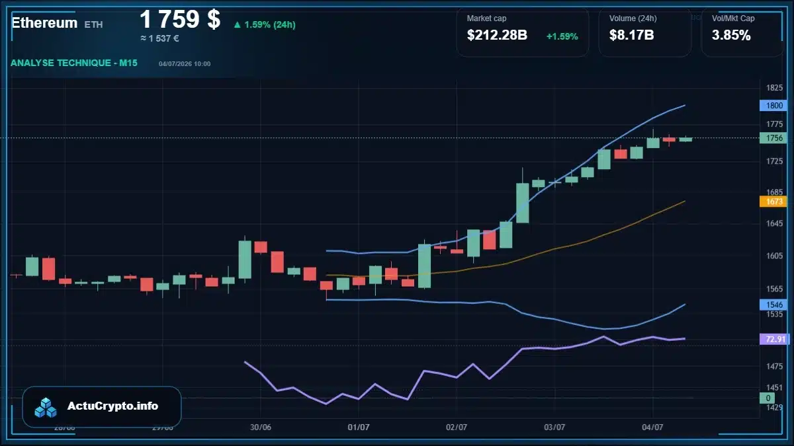Select the ETH ticker symbol
794x446 pixels.
(x=93, y=24)
